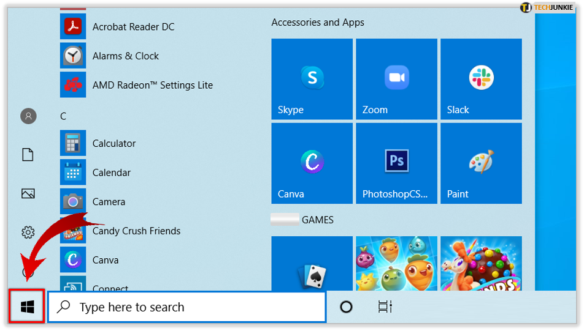Open AMD Radeon Settings Lite icon
Image resolution: width=584 pixels, height=331 pixels.
tap(73, 85)
